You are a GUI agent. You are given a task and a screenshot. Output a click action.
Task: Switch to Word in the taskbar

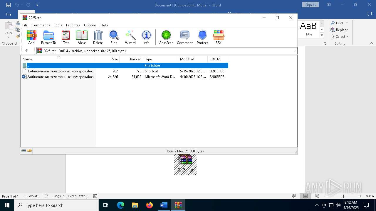pos(164,205)
